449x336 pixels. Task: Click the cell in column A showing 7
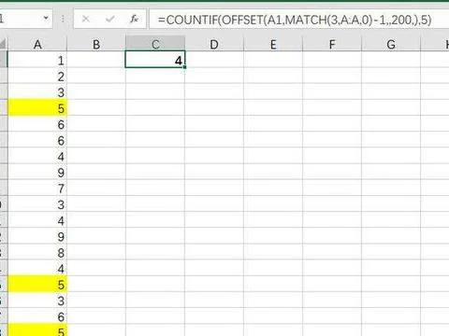coord(37,188)
